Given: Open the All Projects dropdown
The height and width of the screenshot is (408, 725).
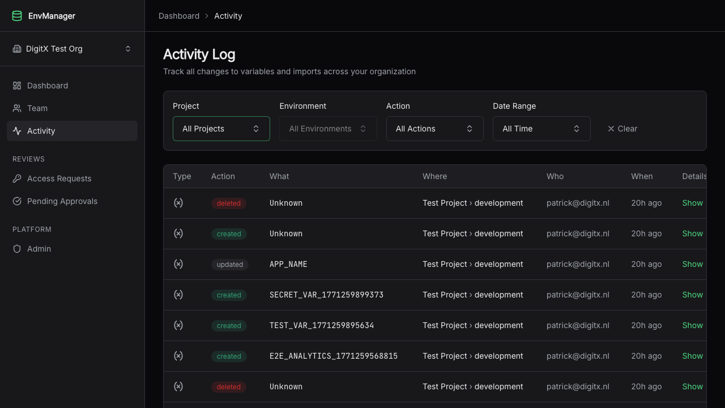Looking at the screenshot, I should 221,129.
